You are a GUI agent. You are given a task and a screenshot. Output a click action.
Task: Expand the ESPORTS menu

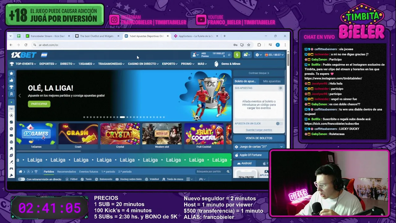pos(170,64)
